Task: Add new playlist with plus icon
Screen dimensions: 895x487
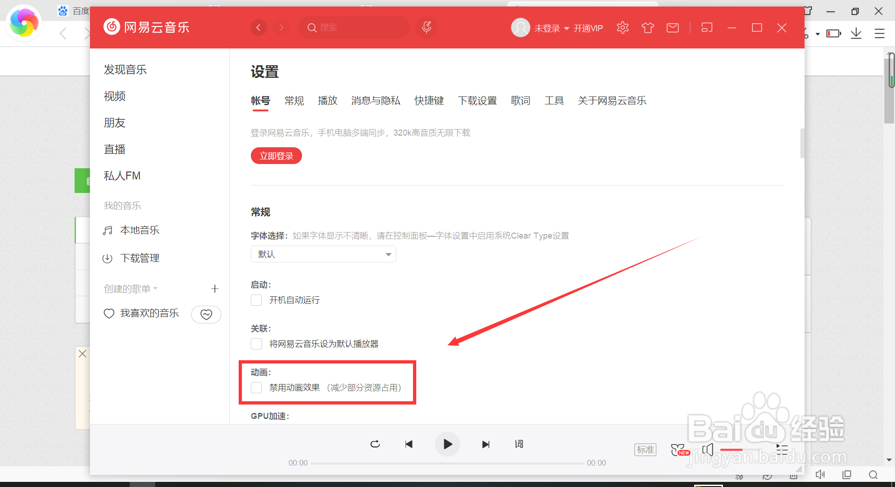Action: (x=215, y=289)
